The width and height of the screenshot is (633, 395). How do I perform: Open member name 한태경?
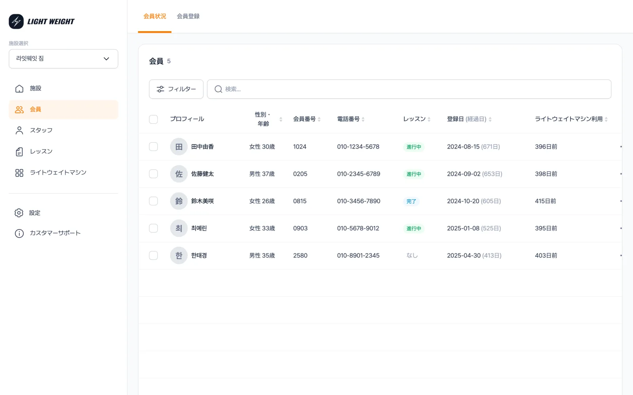point(199,256)
